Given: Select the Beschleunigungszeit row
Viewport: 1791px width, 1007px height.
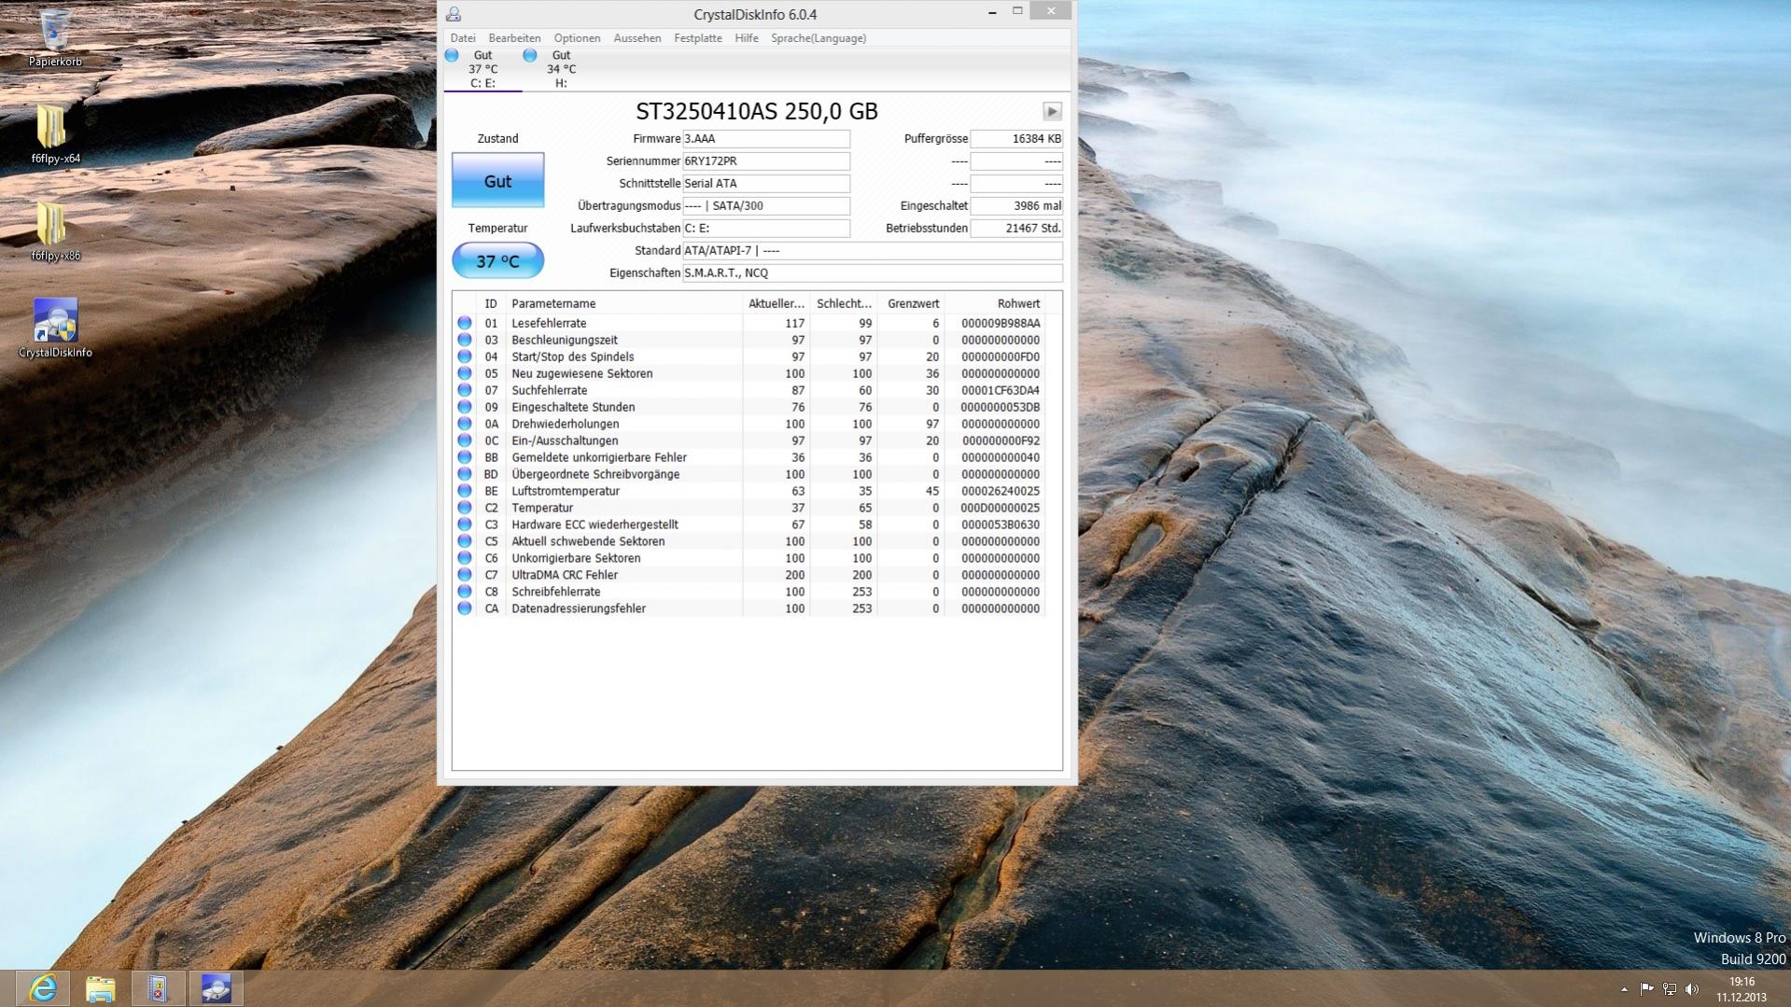Looking at the screenshot, I should 749,340.
